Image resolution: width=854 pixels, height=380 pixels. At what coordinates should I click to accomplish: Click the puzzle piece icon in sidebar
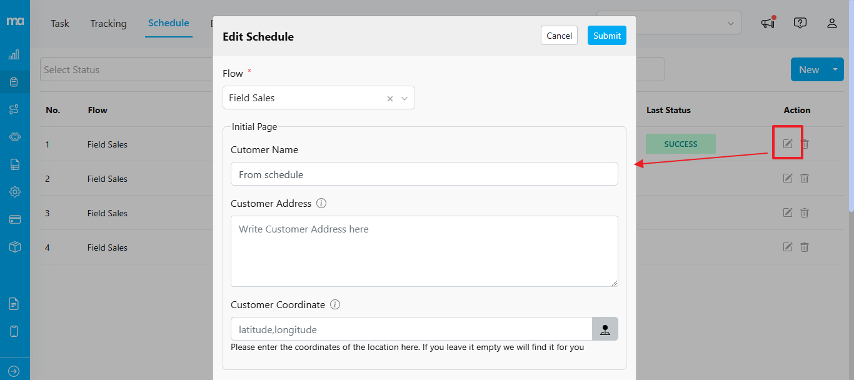[x=14, y=137]
